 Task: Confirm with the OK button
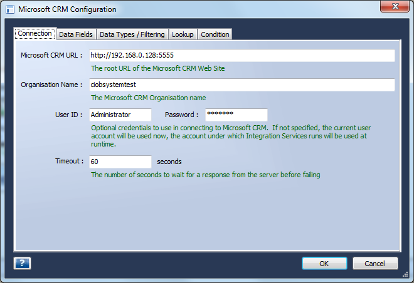324,263
